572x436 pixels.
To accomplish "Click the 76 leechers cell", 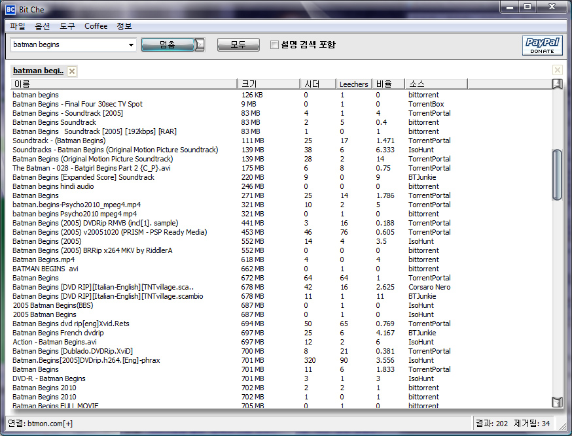I will click(344, 232).
